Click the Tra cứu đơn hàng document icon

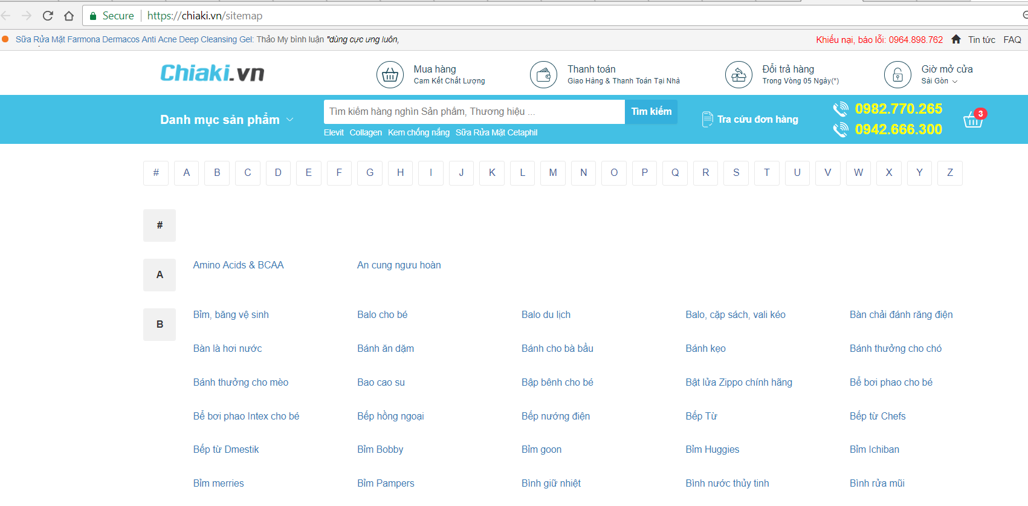707,120
